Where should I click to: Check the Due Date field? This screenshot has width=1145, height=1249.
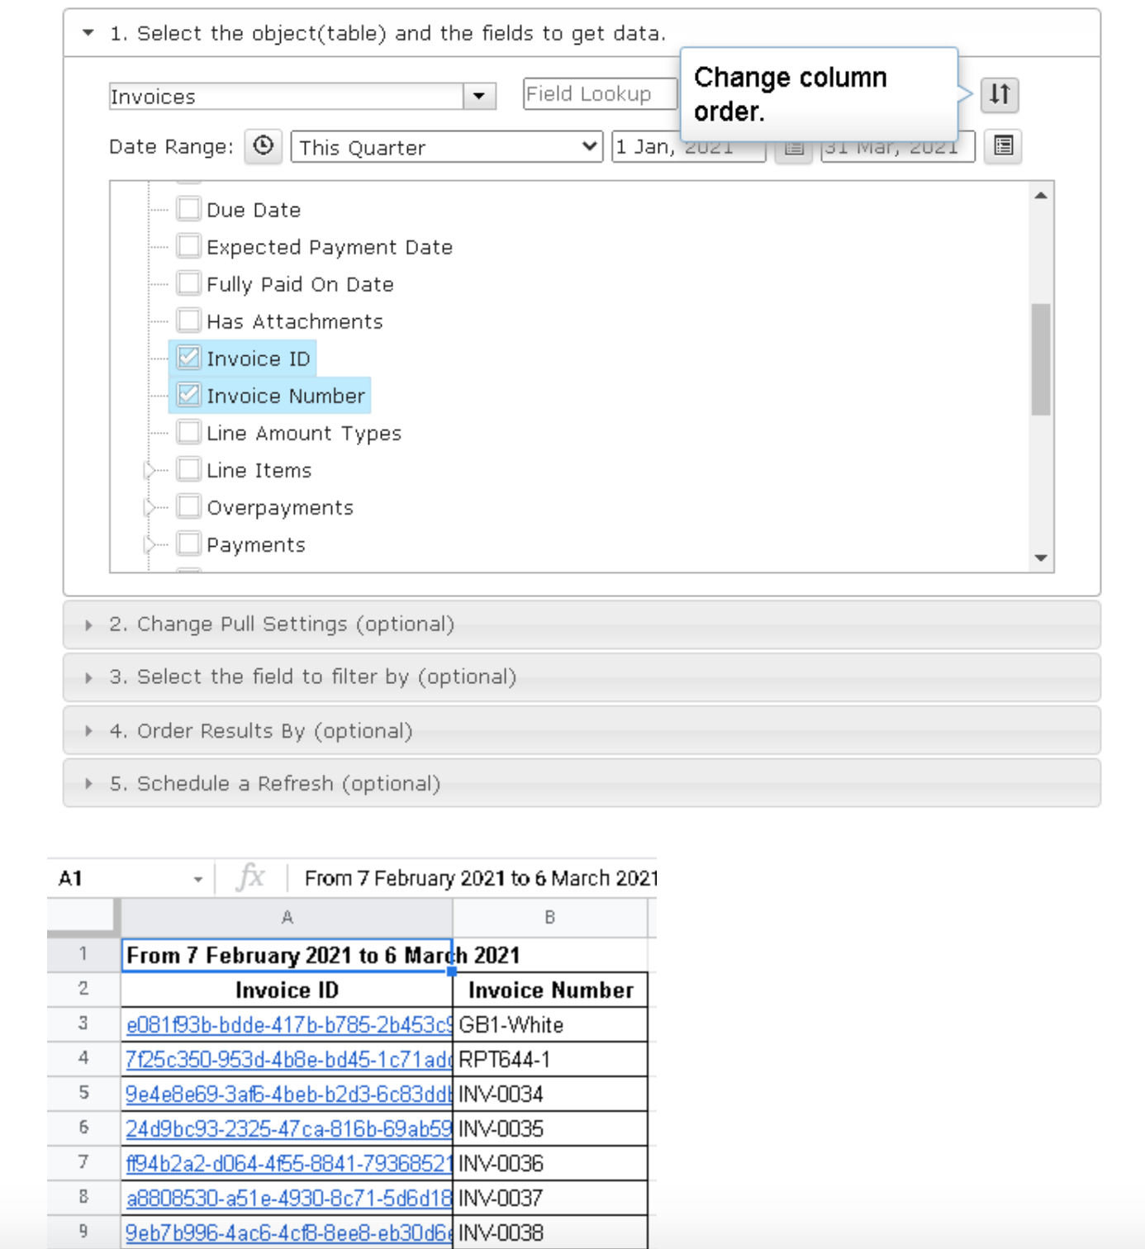189,209
